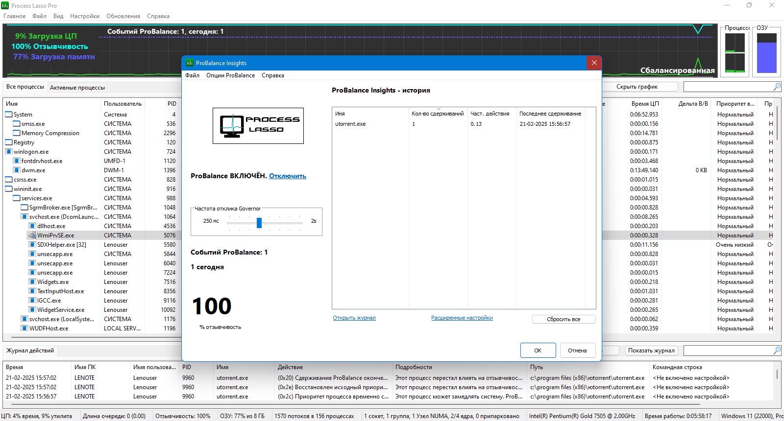The image size is (784, 421).
Task: Open the Расширенные настройки link
Action: point(462,318)
